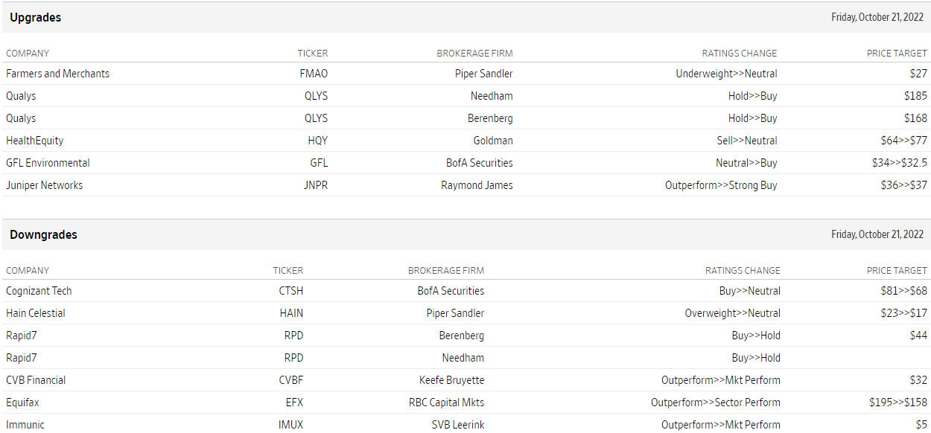Open the CVB Financial entry

(x=36, y=380)
